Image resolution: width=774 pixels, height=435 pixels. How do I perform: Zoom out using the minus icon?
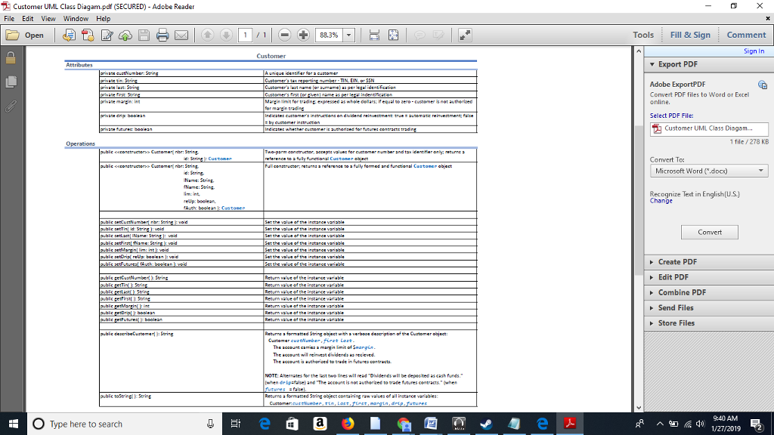(x=286, y=35)
